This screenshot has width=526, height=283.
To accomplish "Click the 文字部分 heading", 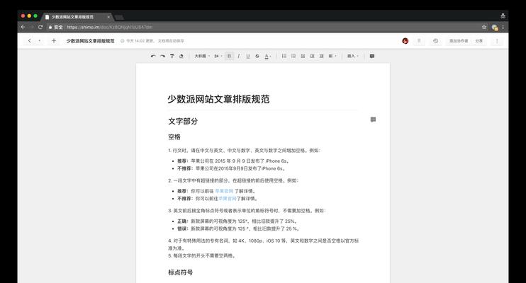I will (183, 121).
